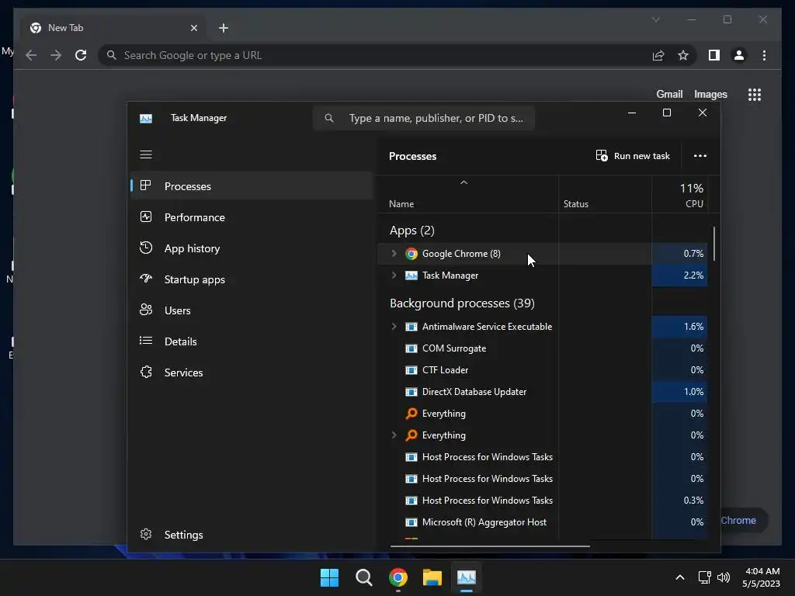
Task: Open the Task Manager hamburger navigation menu
Action: 146,154
